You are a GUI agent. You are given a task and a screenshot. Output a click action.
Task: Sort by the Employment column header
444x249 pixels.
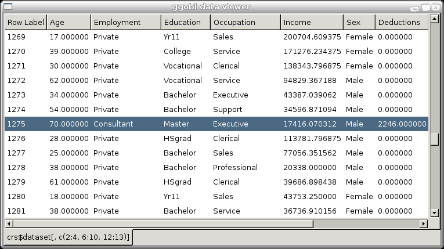[126, 22]
